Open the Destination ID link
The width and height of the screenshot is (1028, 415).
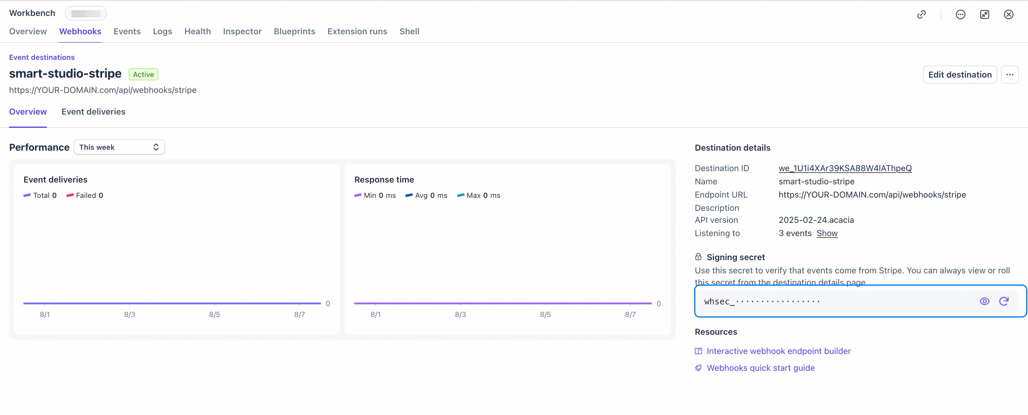coord(845,168)
